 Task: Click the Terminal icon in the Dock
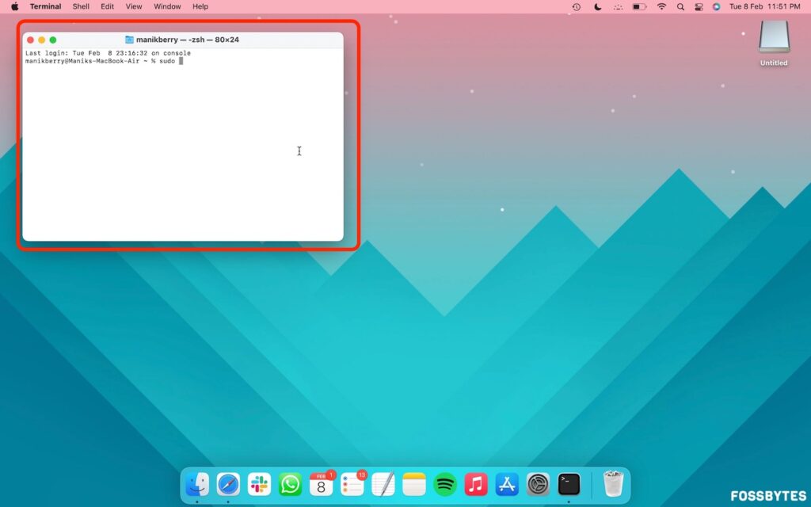click(x=569, y=484)
